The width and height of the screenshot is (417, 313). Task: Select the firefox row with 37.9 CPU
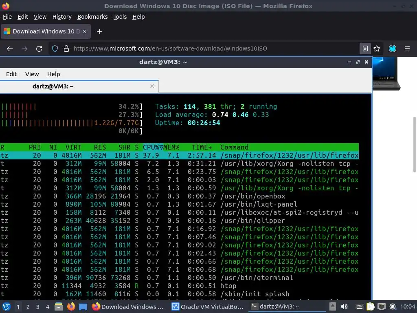point(179,155)
